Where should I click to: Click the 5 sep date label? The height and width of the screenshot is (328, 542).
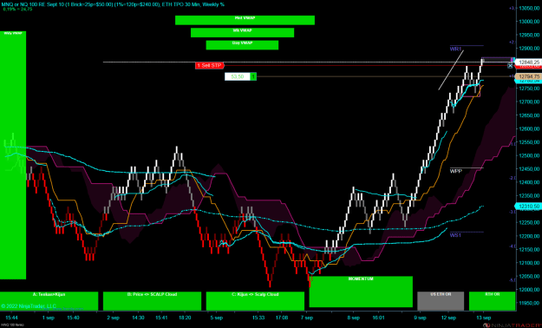(216, 318)
